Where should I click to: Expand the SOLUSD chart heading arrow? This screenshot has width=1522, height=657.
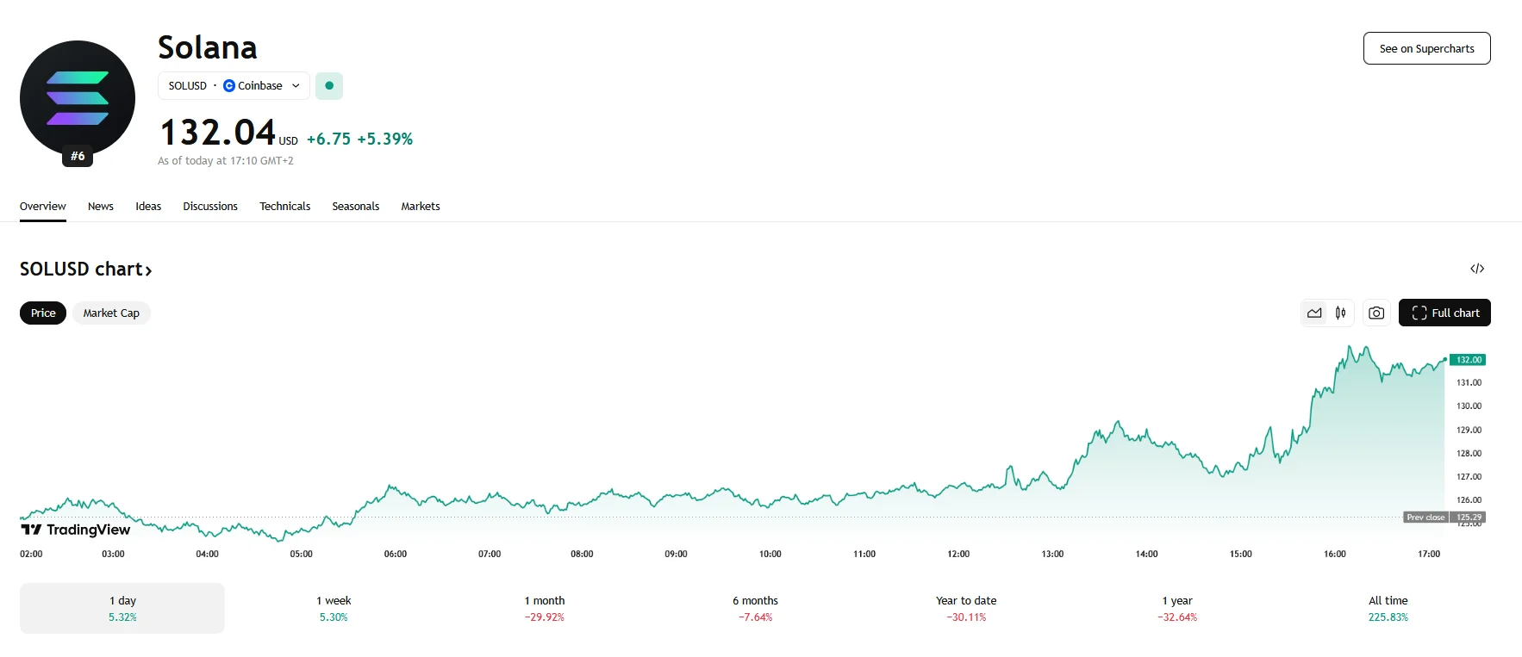(148, 270)
